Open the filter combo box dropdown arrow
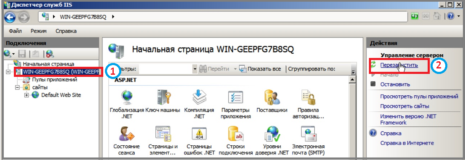Image resolution: width=465 pixels, height=160 pixels. 195,69
